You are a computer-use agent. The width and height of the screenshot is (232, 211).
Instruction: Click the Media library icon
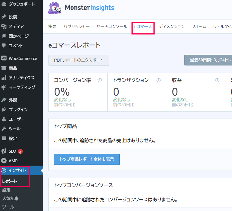click(4, 26)
